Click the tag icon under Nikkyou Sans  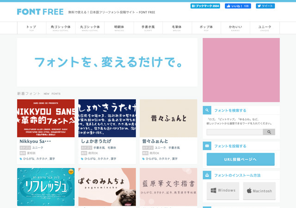[21, 159]
